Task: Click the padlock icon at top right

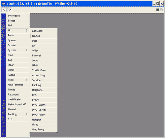Action: [161, 10]
